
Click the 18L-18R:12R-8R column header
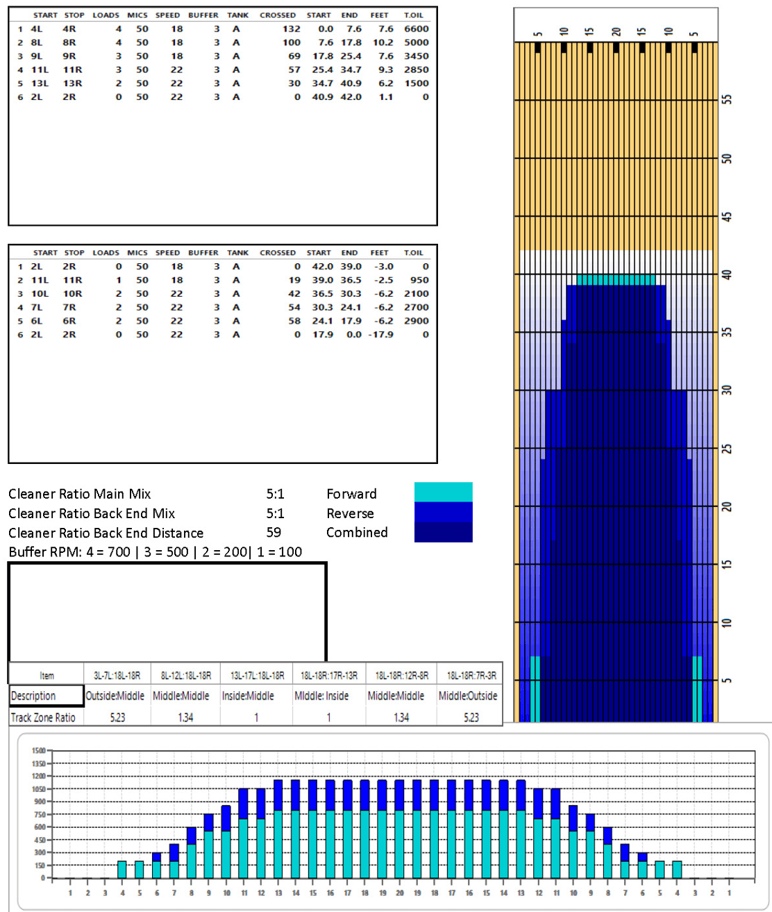[x=401, y=675]
